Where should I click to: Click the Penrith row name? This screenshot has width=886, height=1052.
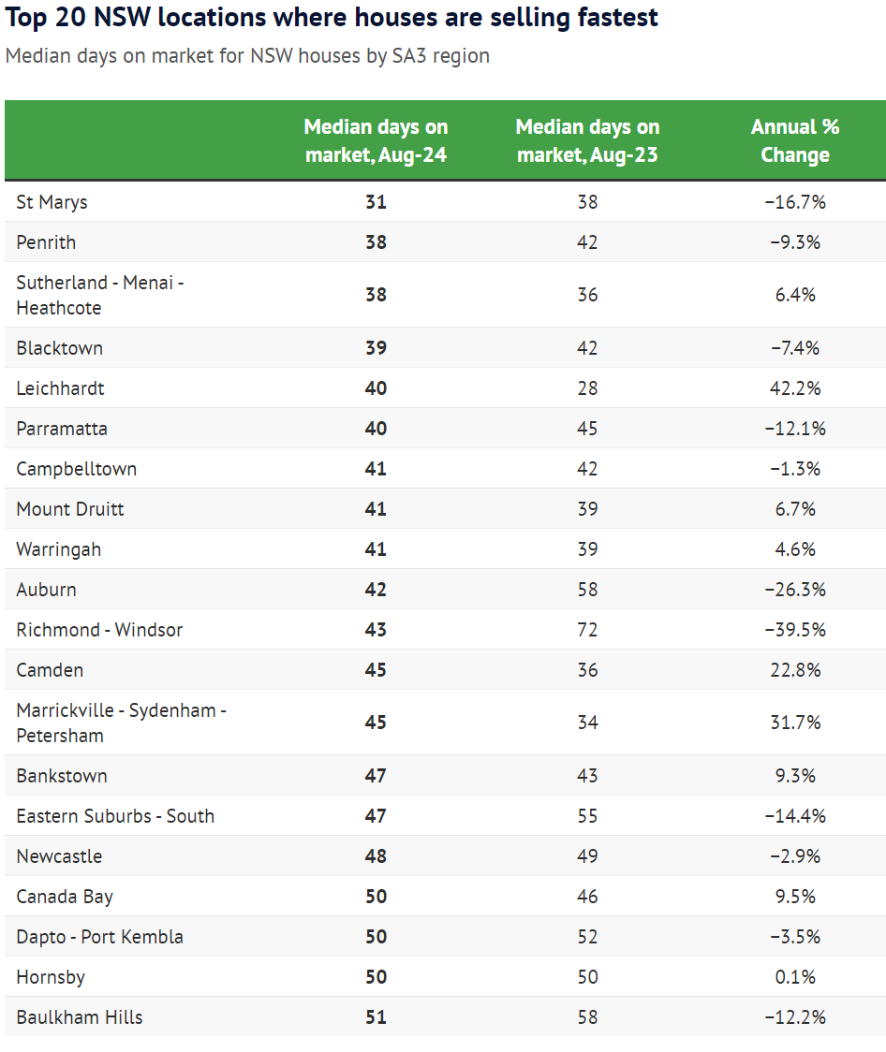(x=46, y=241)
